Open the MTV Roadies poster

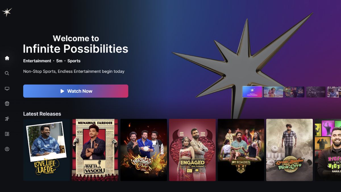coord(241,150)
